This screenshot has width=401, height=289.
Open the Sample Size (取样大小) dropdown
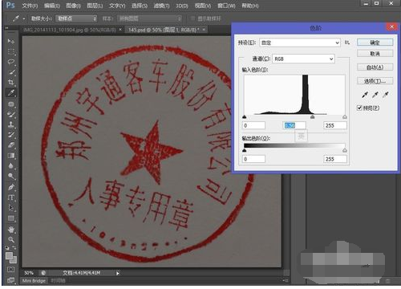point(76,18)
